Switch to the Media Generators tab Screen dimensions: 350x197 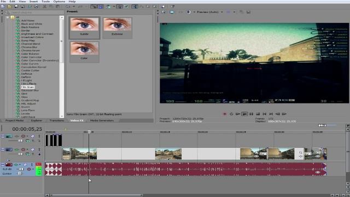102,120
